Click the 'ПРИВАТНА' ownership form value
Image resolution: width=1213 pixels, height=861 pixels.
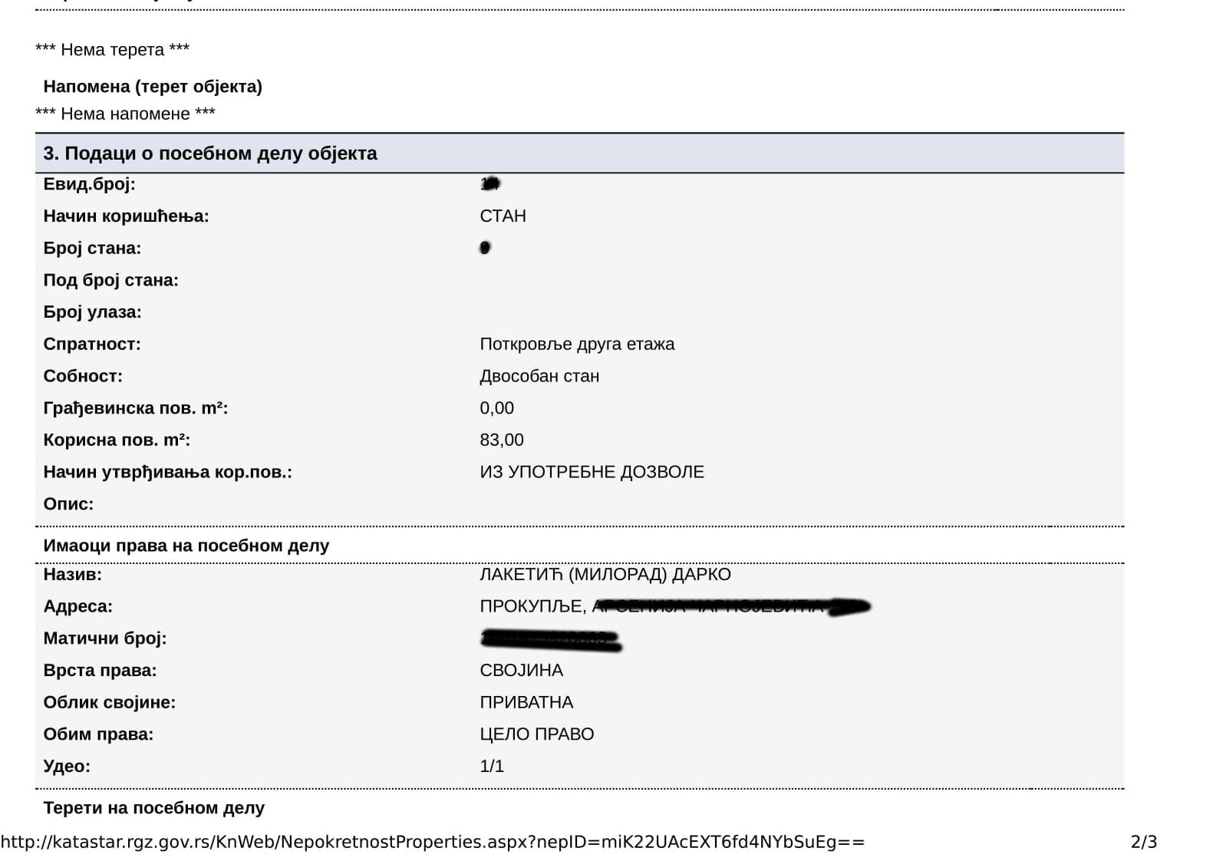(x=526, y=703)
